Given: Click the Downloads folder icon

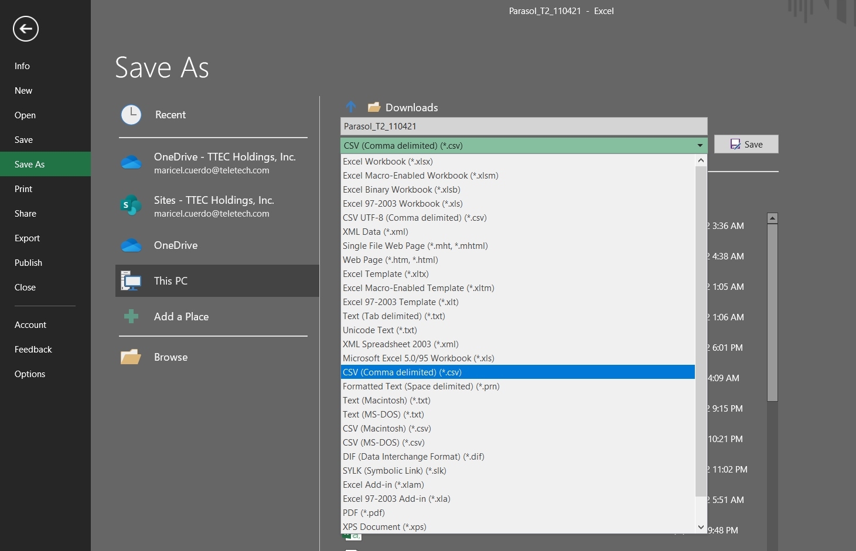Looking at the screenshot, I should tap(374, 107).
